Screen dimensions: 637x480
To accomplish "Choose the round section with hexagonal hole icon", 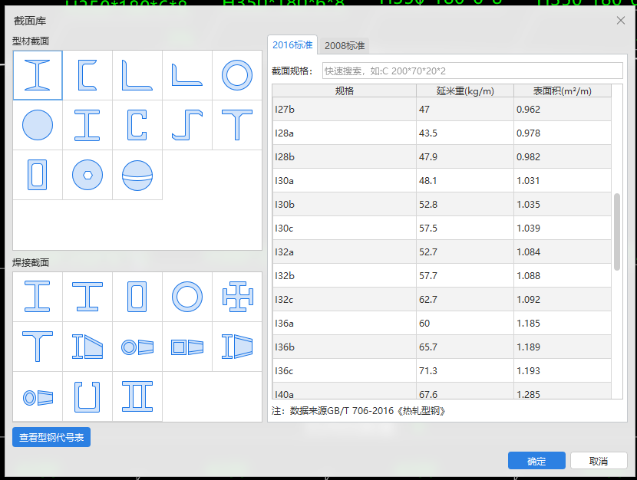I will click(x=87, y=175).
